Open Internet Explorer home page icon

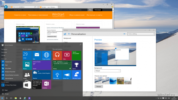[x=105, y=7]
